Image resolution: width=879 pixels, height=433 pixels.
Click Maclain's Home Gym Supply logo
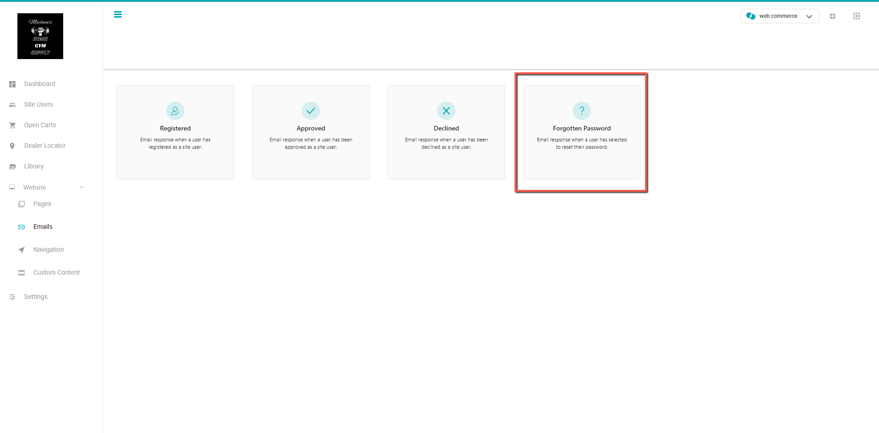coord(40,36)
